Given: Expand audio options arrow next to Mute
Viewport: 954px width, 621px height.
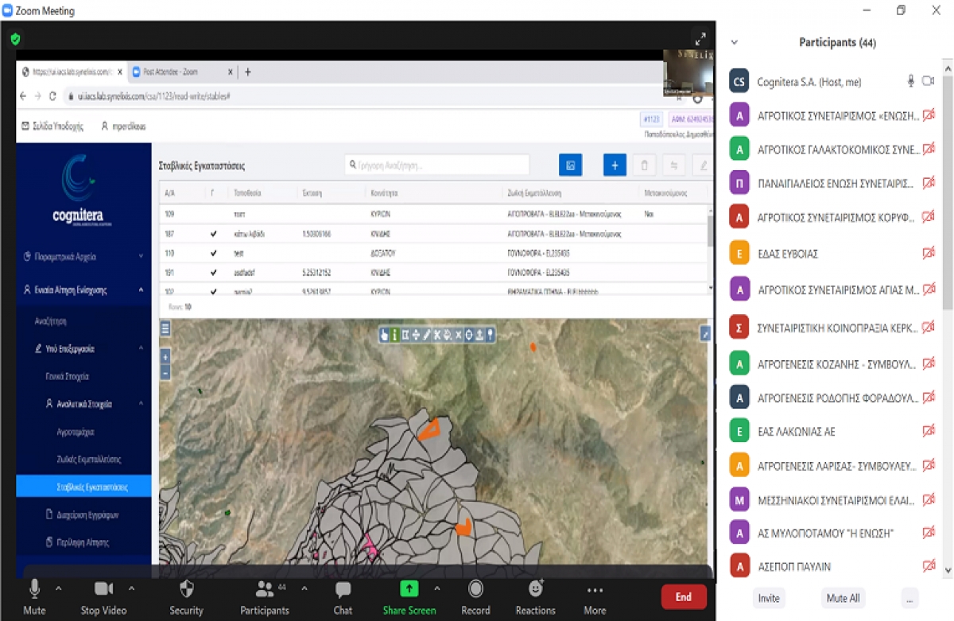Looking at the screenshot, I should 58,589.
